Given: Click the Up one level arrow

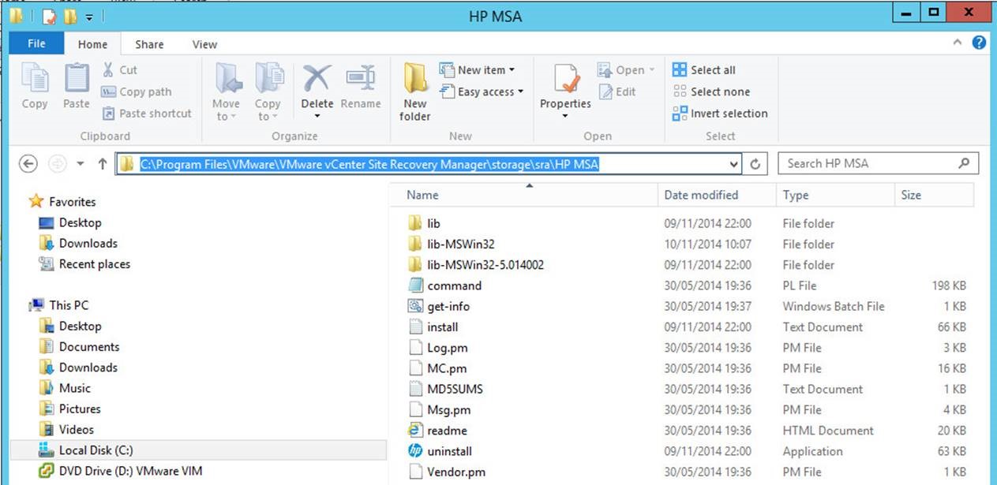Looking at the screenshot, I should tap(102, 163).
